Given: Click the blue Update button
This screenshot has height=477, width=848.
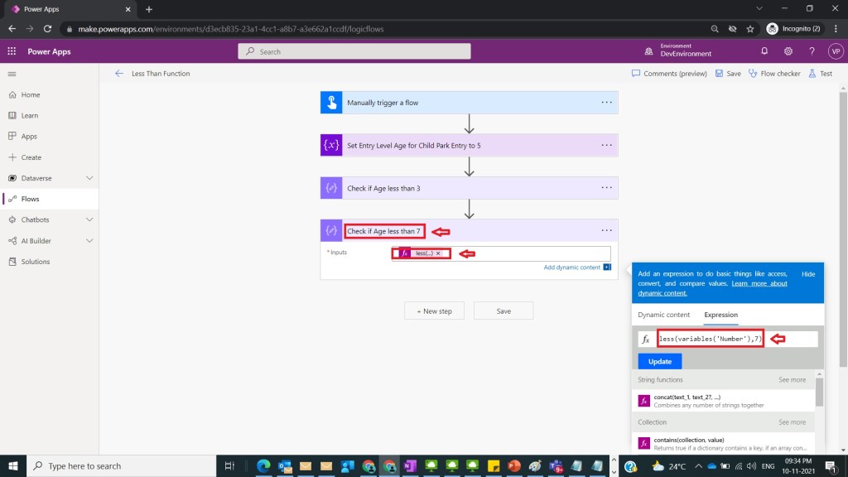Looking at the screenshot, I should point(660,362).
